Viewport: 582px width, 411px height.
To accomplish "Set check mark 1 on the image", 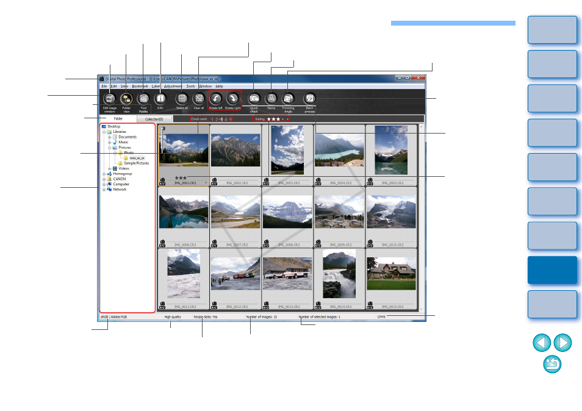I will coord(212,119).
